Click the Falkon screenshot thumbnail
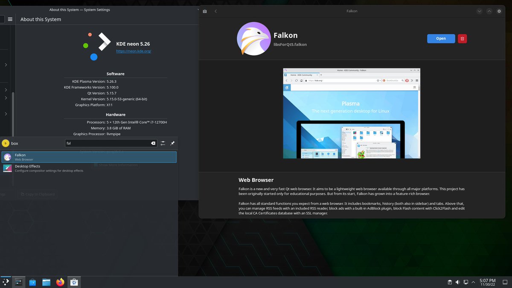This screenshot has width=512, height=288. pyautogui.click(x=352, y=113)
